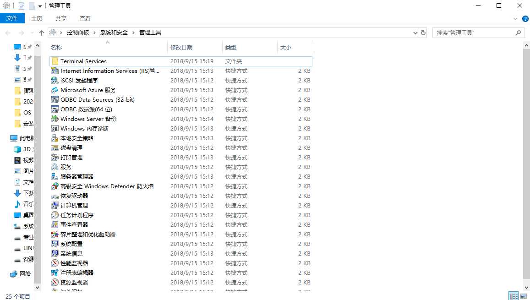The height and width of the screenshot is (300, 530).
Task: Select the Windows Server 备份 icon
Action: coord(55,119)
